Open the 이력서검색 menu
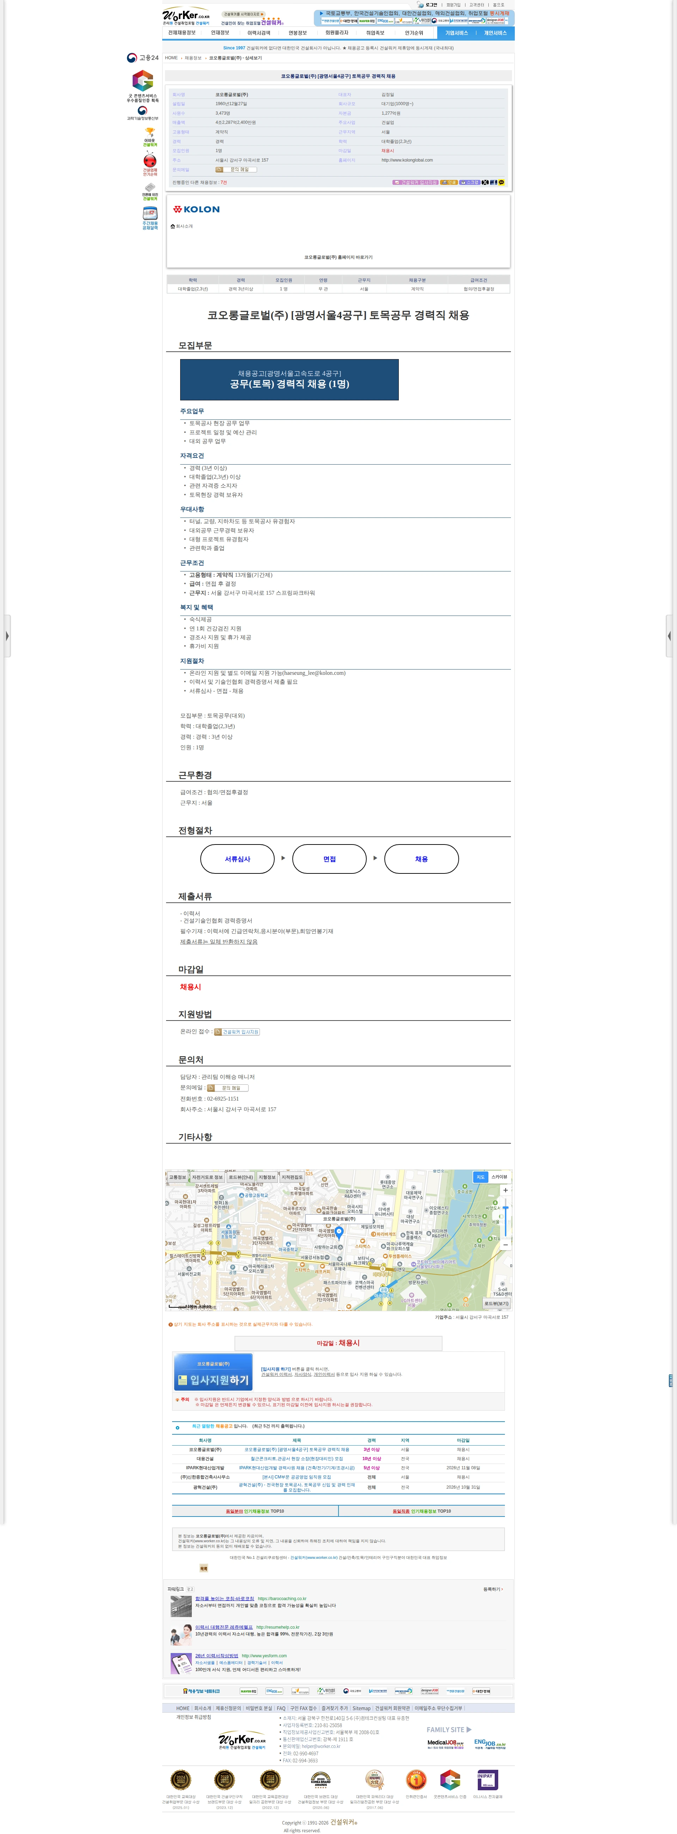The image size is (677, 1834). pos(258,33)
